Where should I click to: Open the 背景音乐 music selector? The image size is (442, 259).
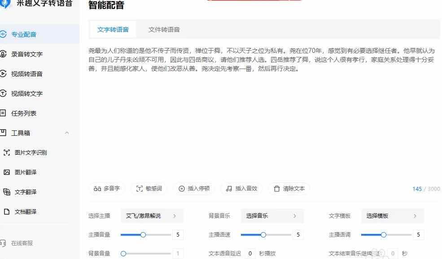point(271,216)
